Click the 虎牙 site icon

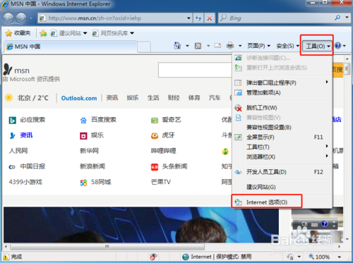tap(155, 136)
